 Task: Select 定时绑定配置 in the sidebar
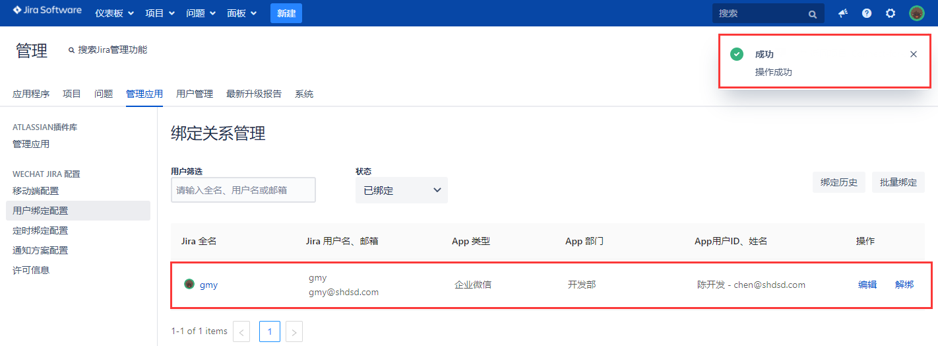[x=40, y=230]
